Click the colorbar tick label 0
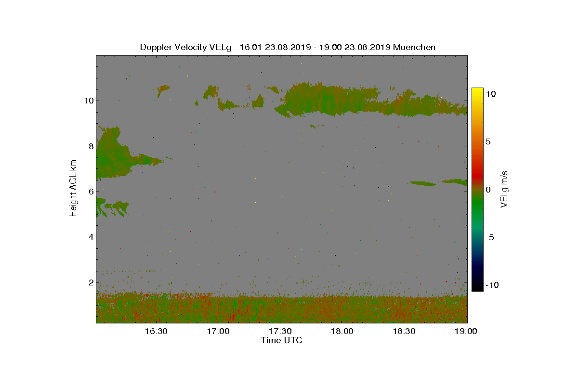Image resolution: width=578 pixels, height=385 pixels. tap(488, 190)
